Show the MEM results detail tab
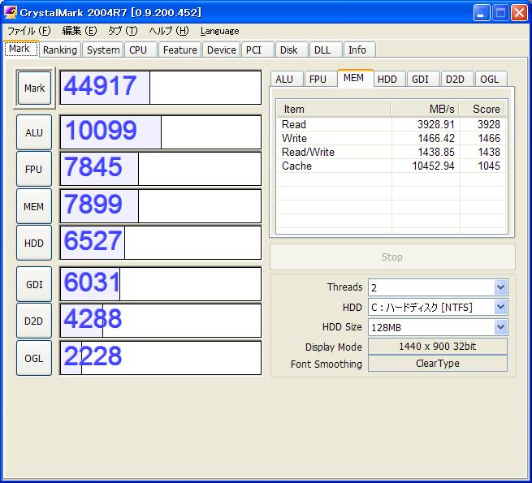 355,78
